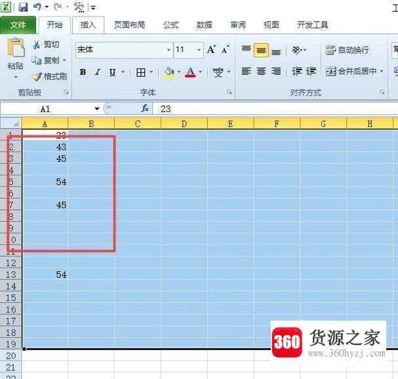Select bottom align icon

click(276, 52)
